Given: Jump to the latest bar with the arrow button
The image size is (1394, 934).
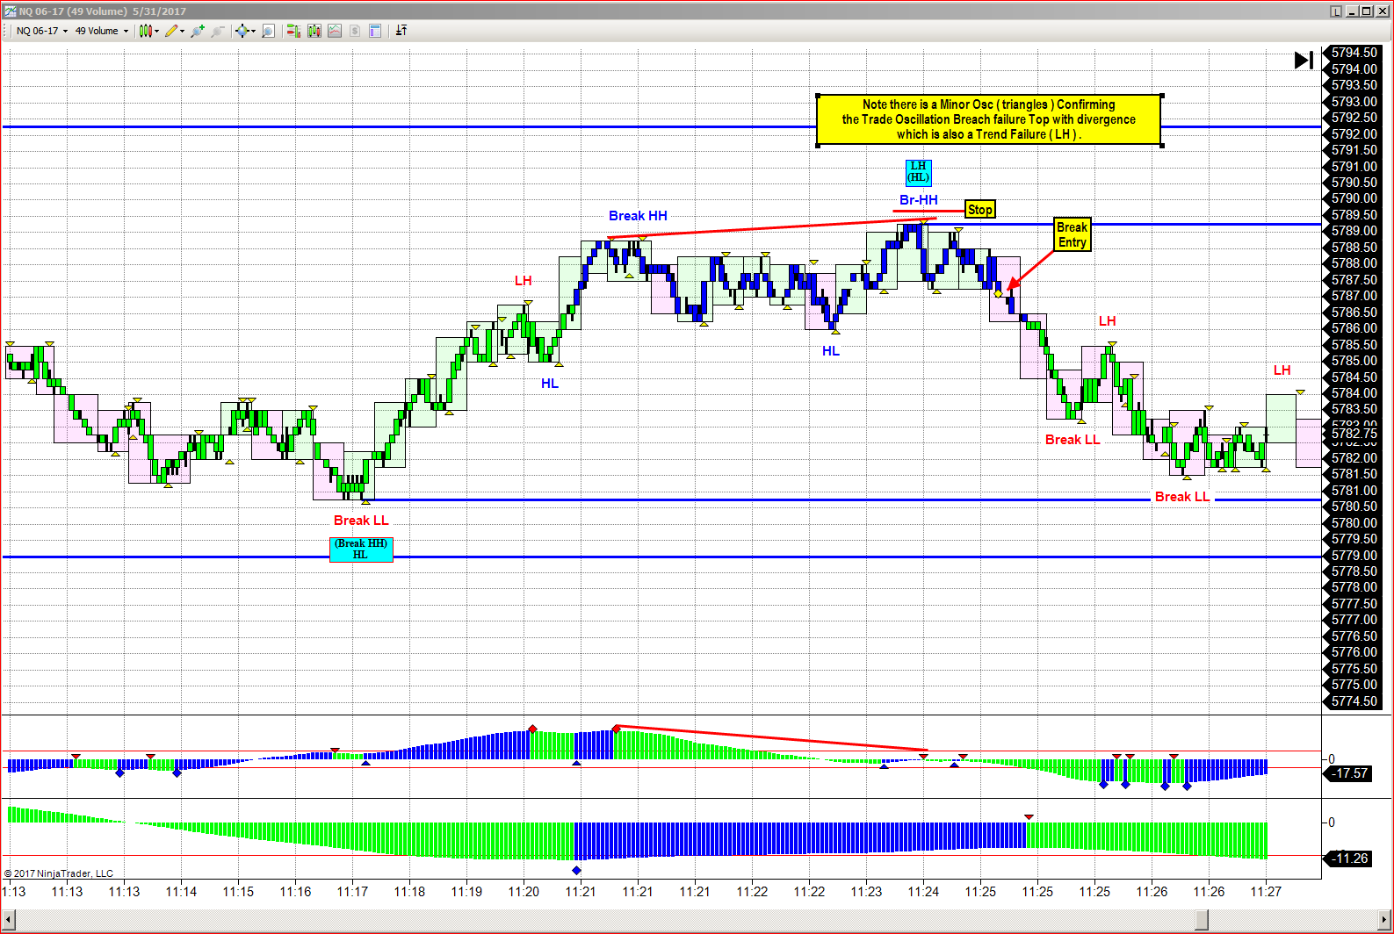Looking at the screenshot, I should click(x=1304, y=60).
